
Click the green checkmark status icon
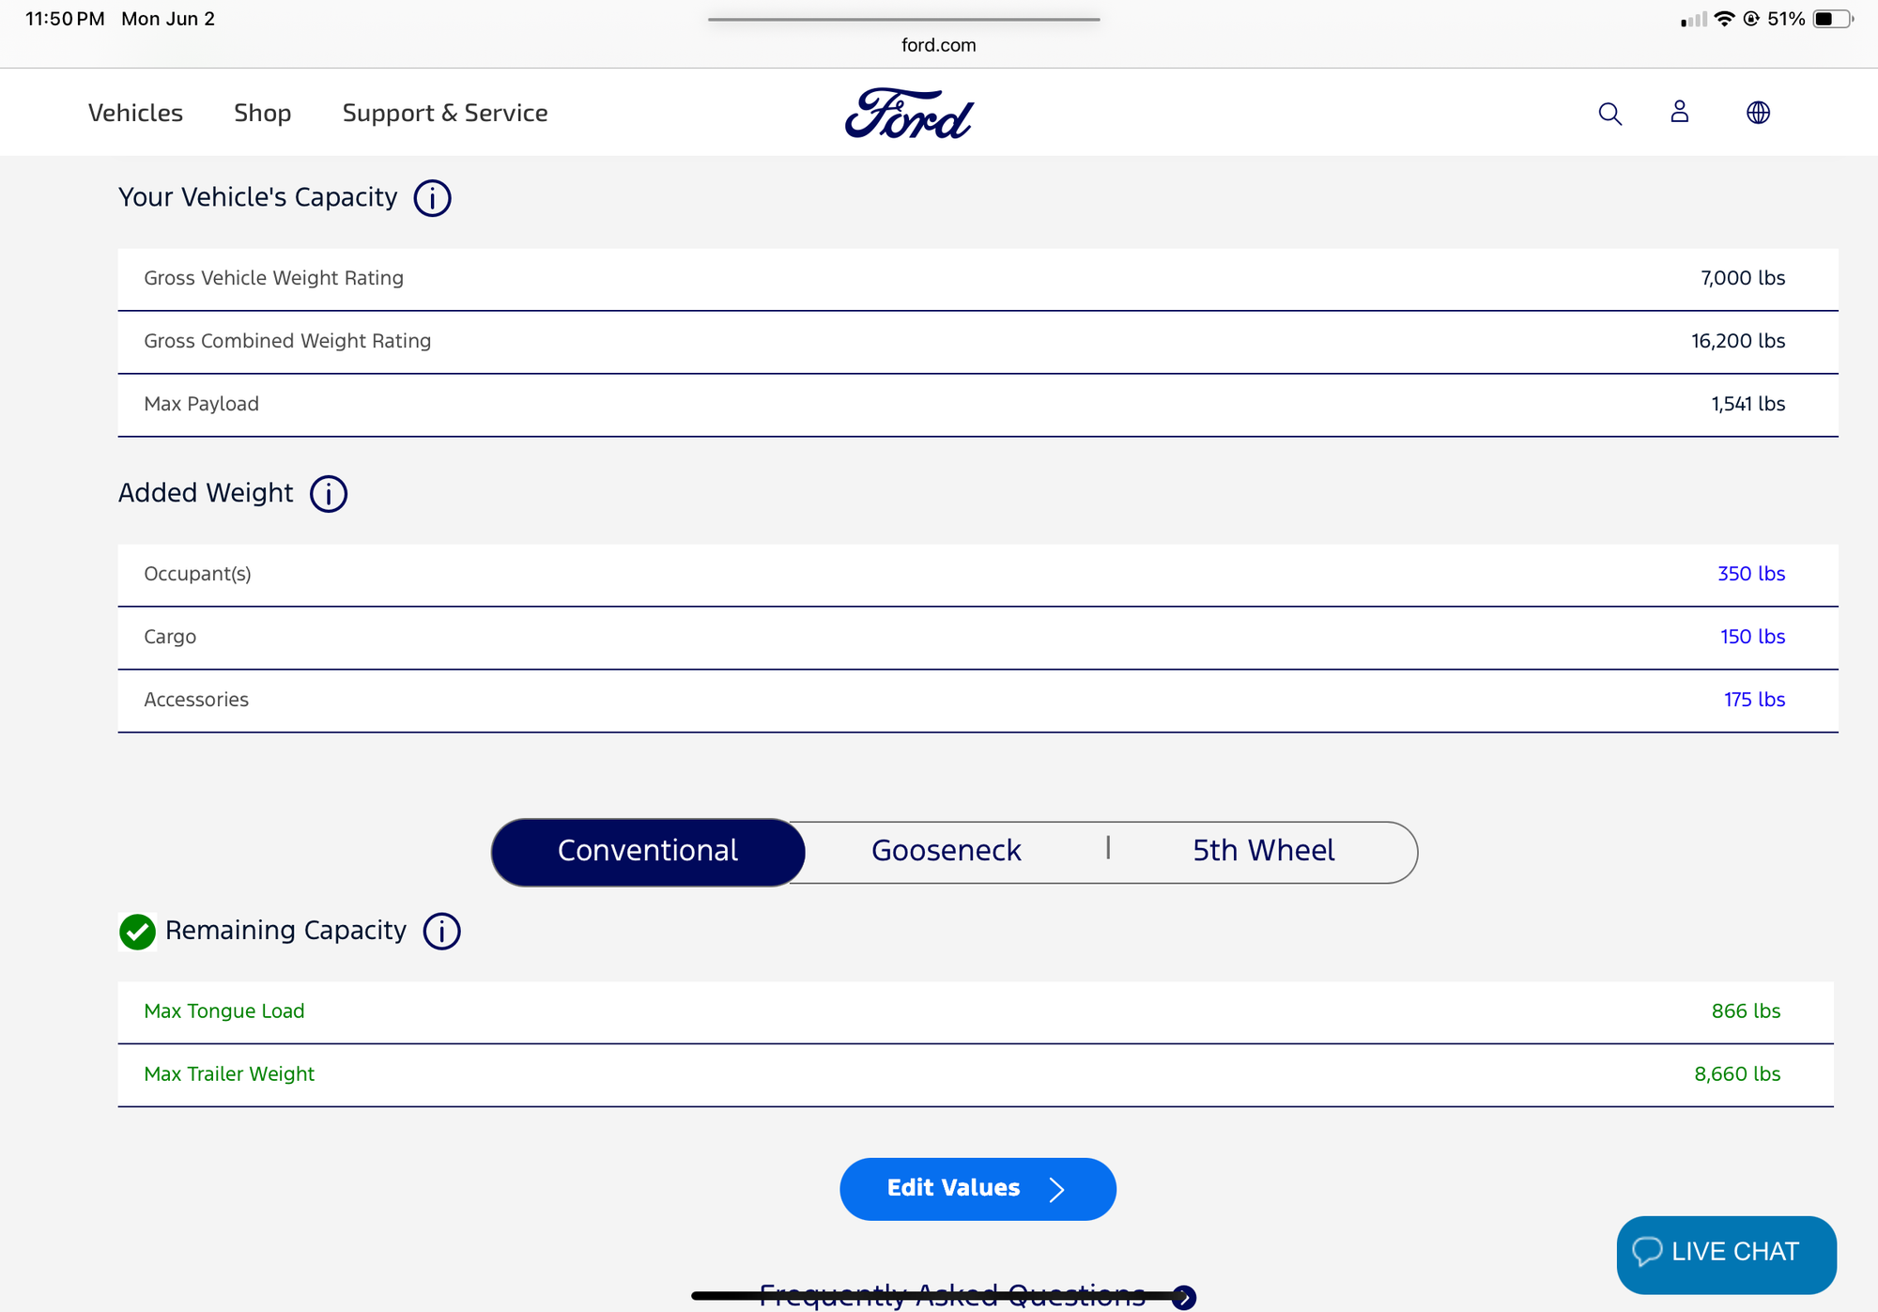tap(137, 932)
